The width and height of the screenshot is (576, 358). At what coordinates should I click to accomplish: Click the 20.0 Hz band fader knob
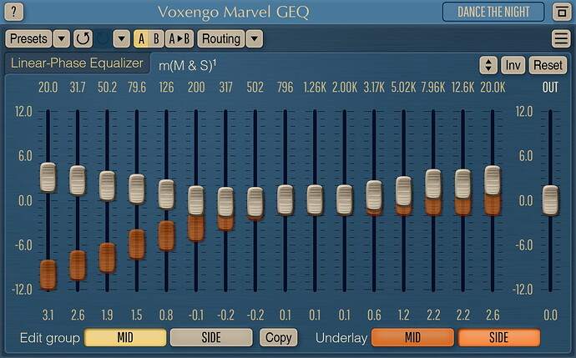click(x=48, y=178)
